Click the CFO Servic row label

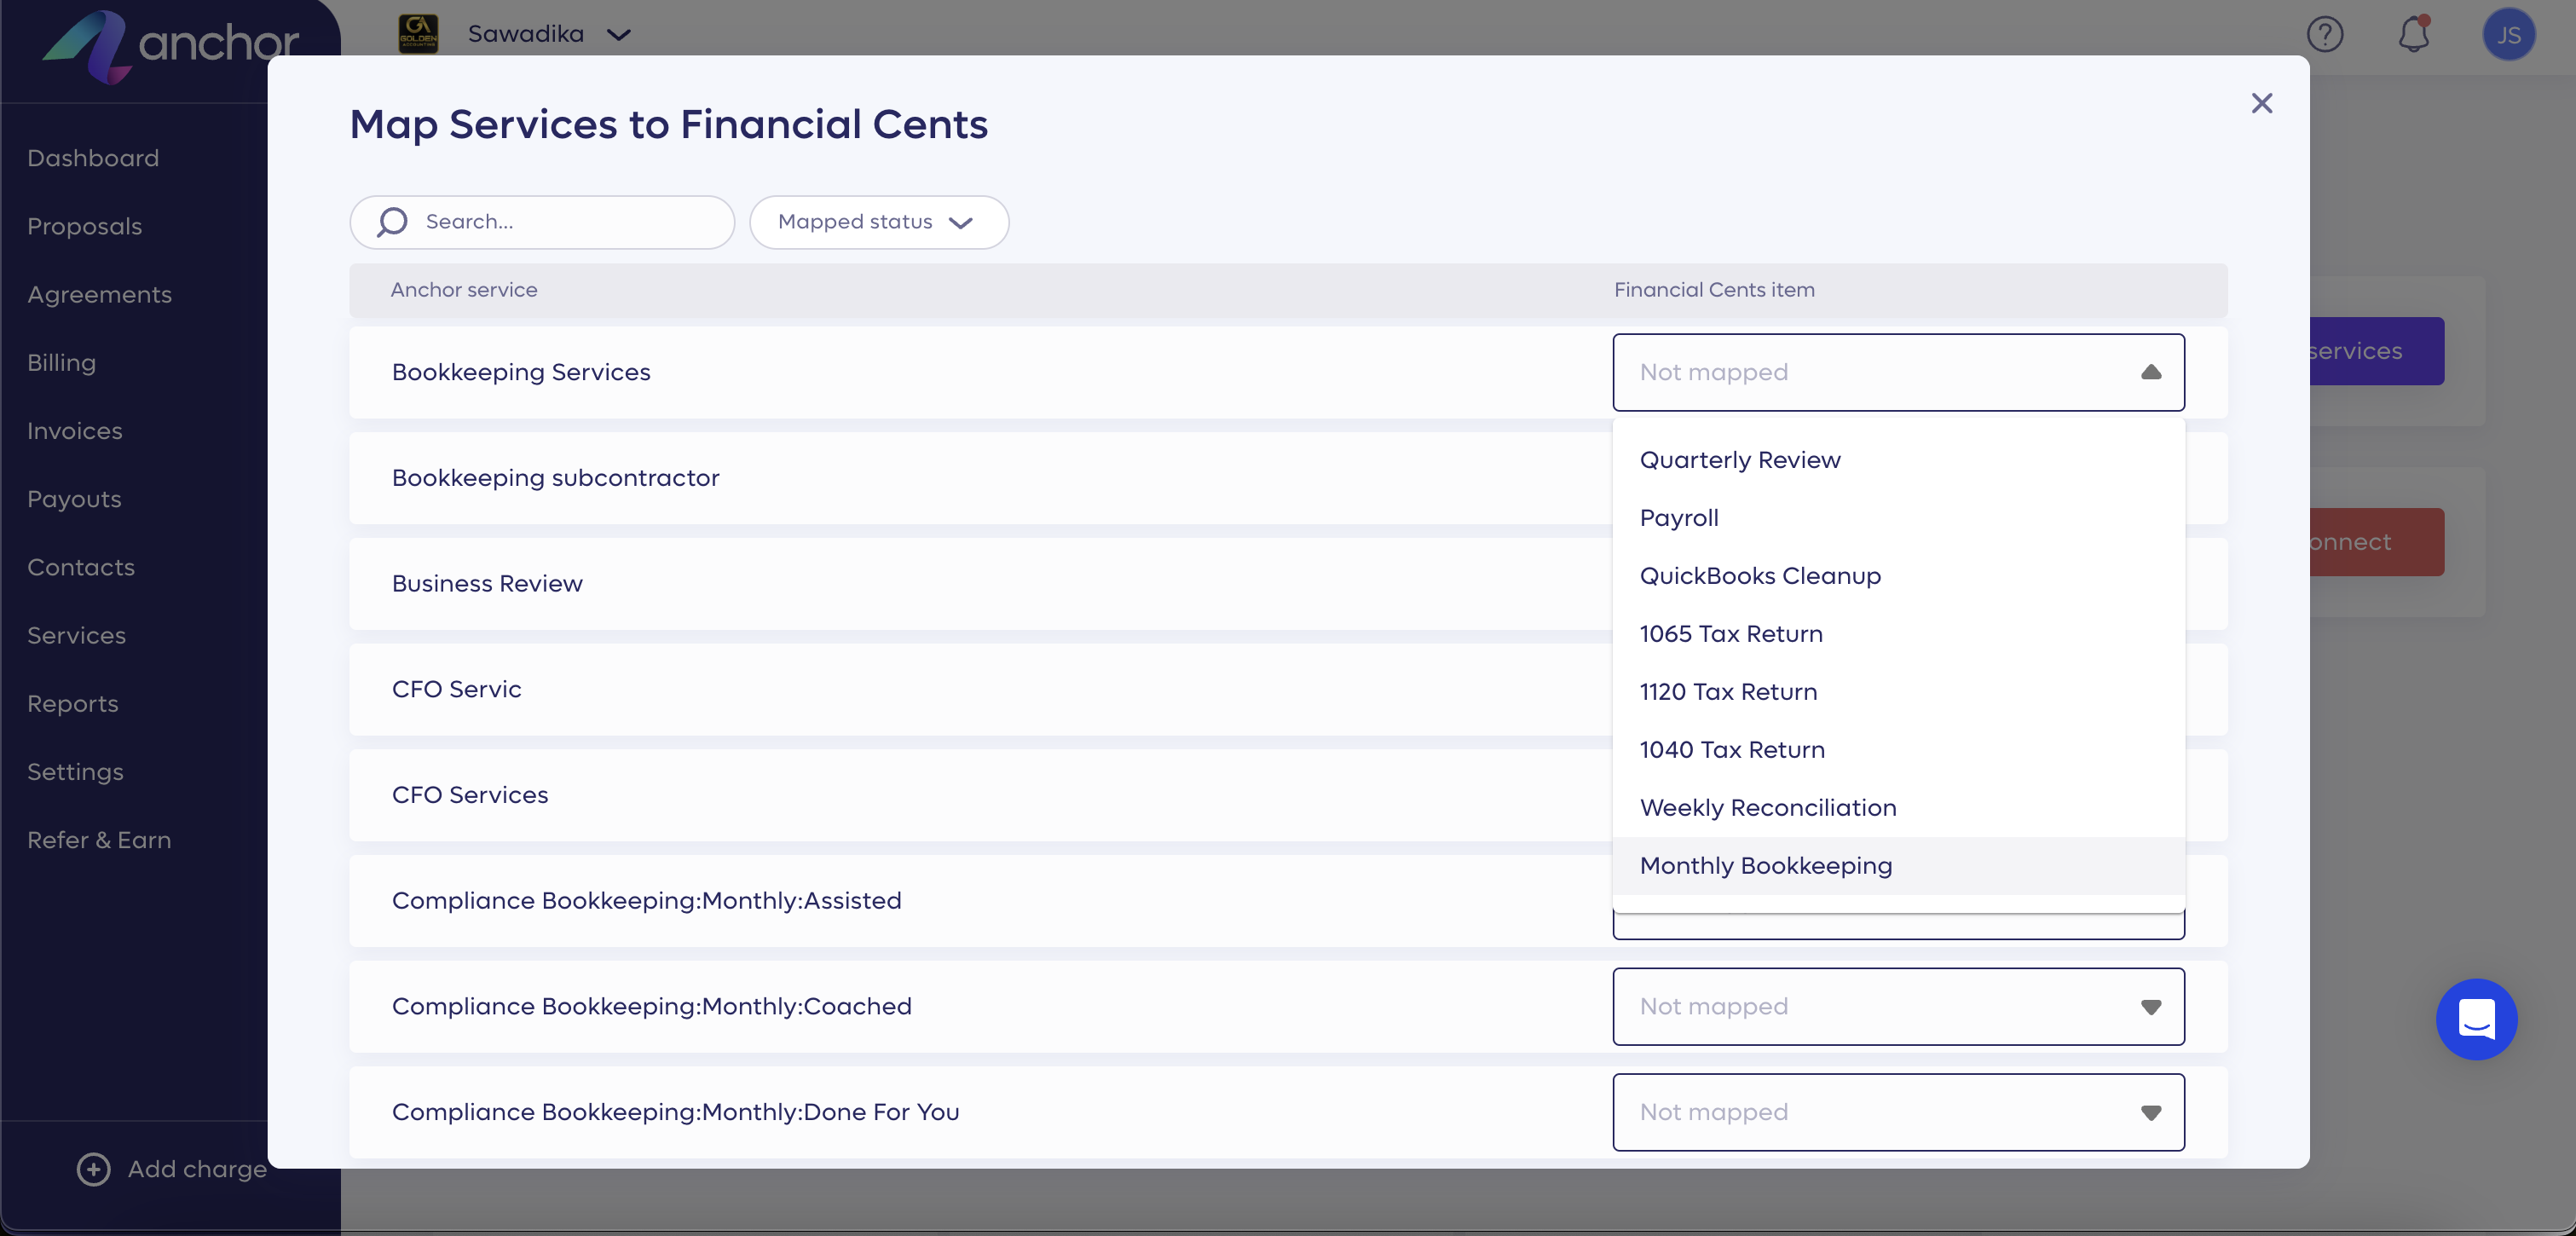click(456, 689)
